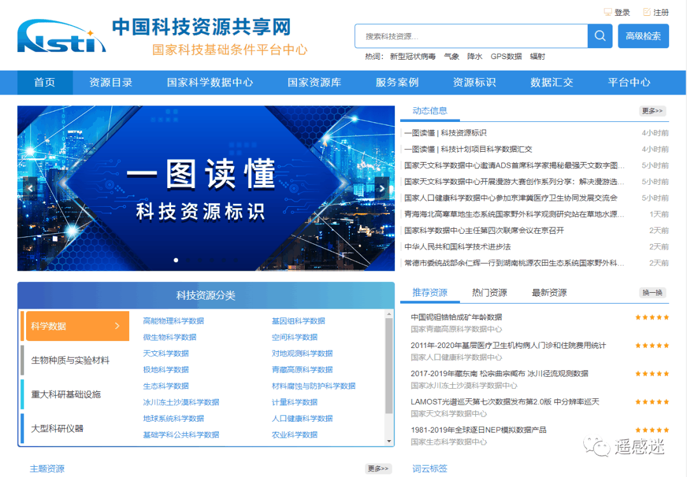Click the search magnifier icon
Image resolution: width=687 pixels, height=477 pixels.
click(x=599, y=36)
